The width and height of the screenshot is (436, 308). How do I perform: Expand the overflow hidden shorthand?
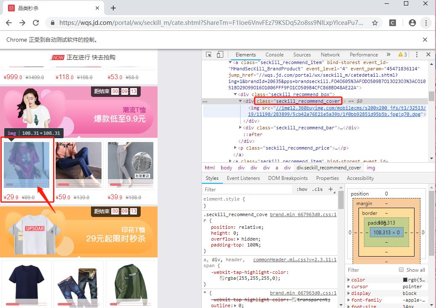point(238,239)
